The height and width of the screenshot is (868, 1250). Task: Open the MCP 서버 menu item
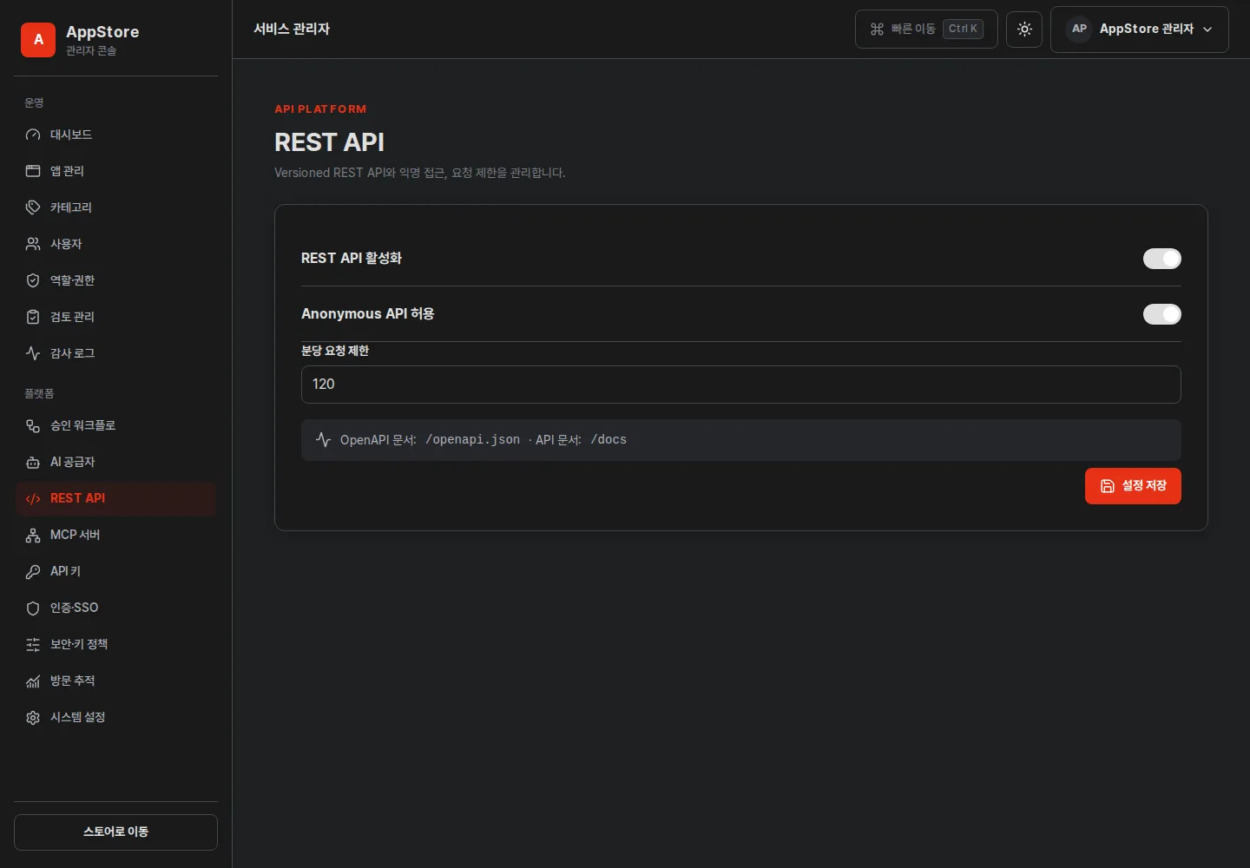pyautogui.click(x=115, y=535)
